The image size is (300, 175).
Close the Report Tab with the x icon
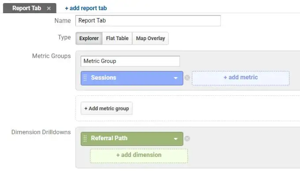[49, 8]
